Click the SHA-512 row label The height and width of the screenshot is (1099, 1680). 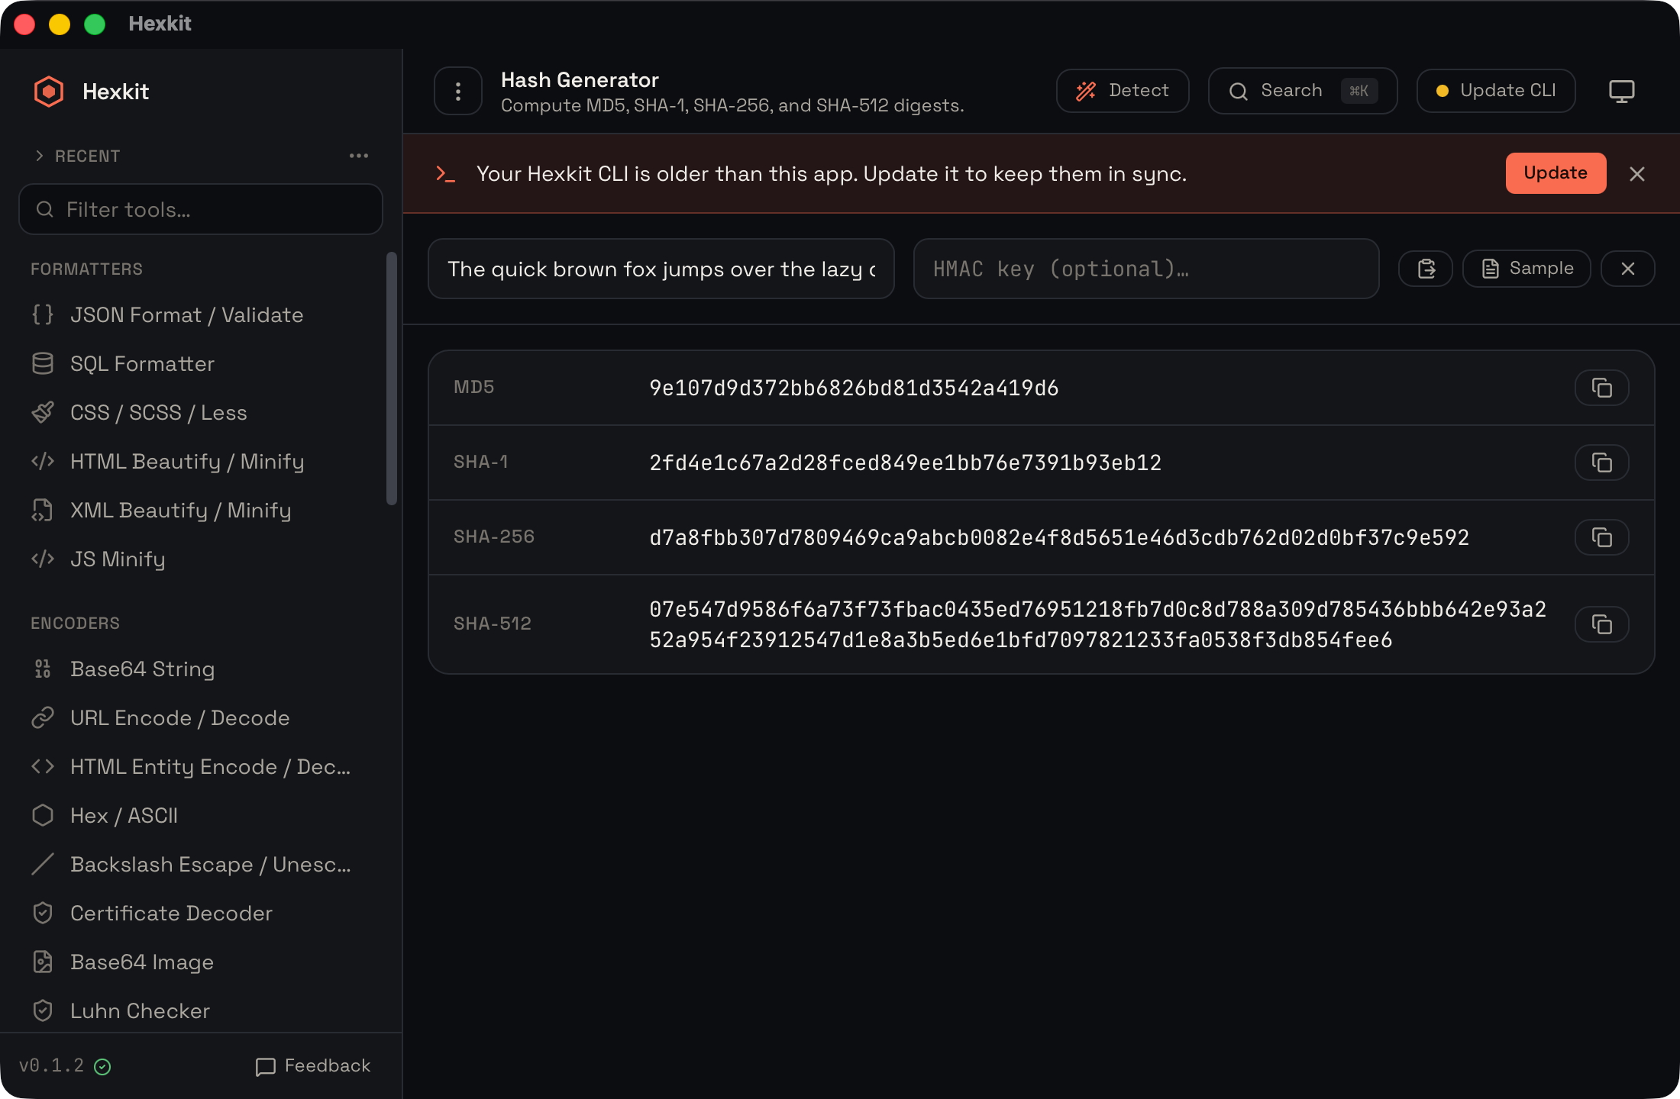pyautogui.click(x=492, y=624)
